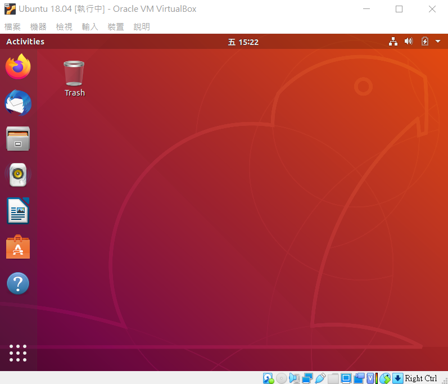The width and height of the screenshot is (448, 384).
Task: Open the Activities overview
Action: coord(25,42)
